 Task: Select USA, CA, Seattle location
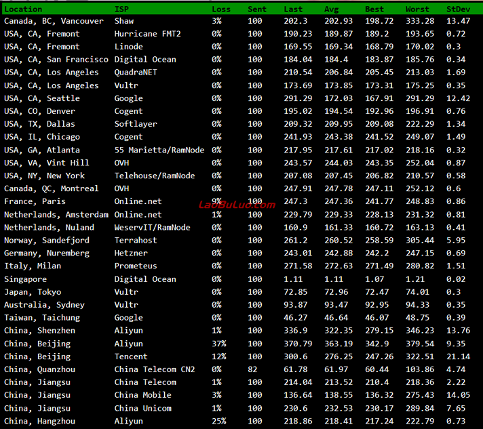[x=42, y=98]
